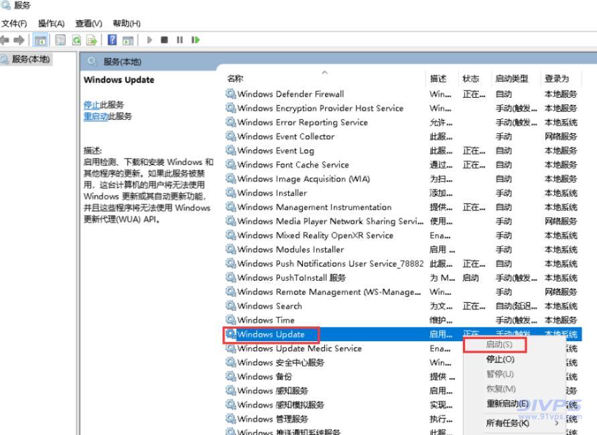Screen dimensions: 597x435
Task: Select the Windows Update service name
Action: coord(271,334)
